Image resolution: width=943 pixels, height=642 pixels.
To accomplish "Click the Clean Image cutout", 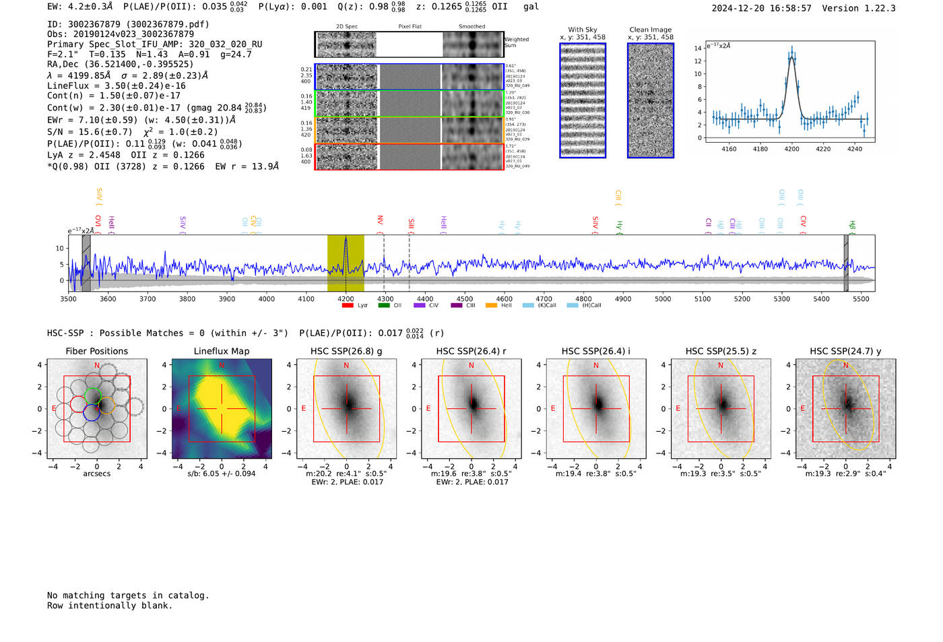I will coord(651,100).
